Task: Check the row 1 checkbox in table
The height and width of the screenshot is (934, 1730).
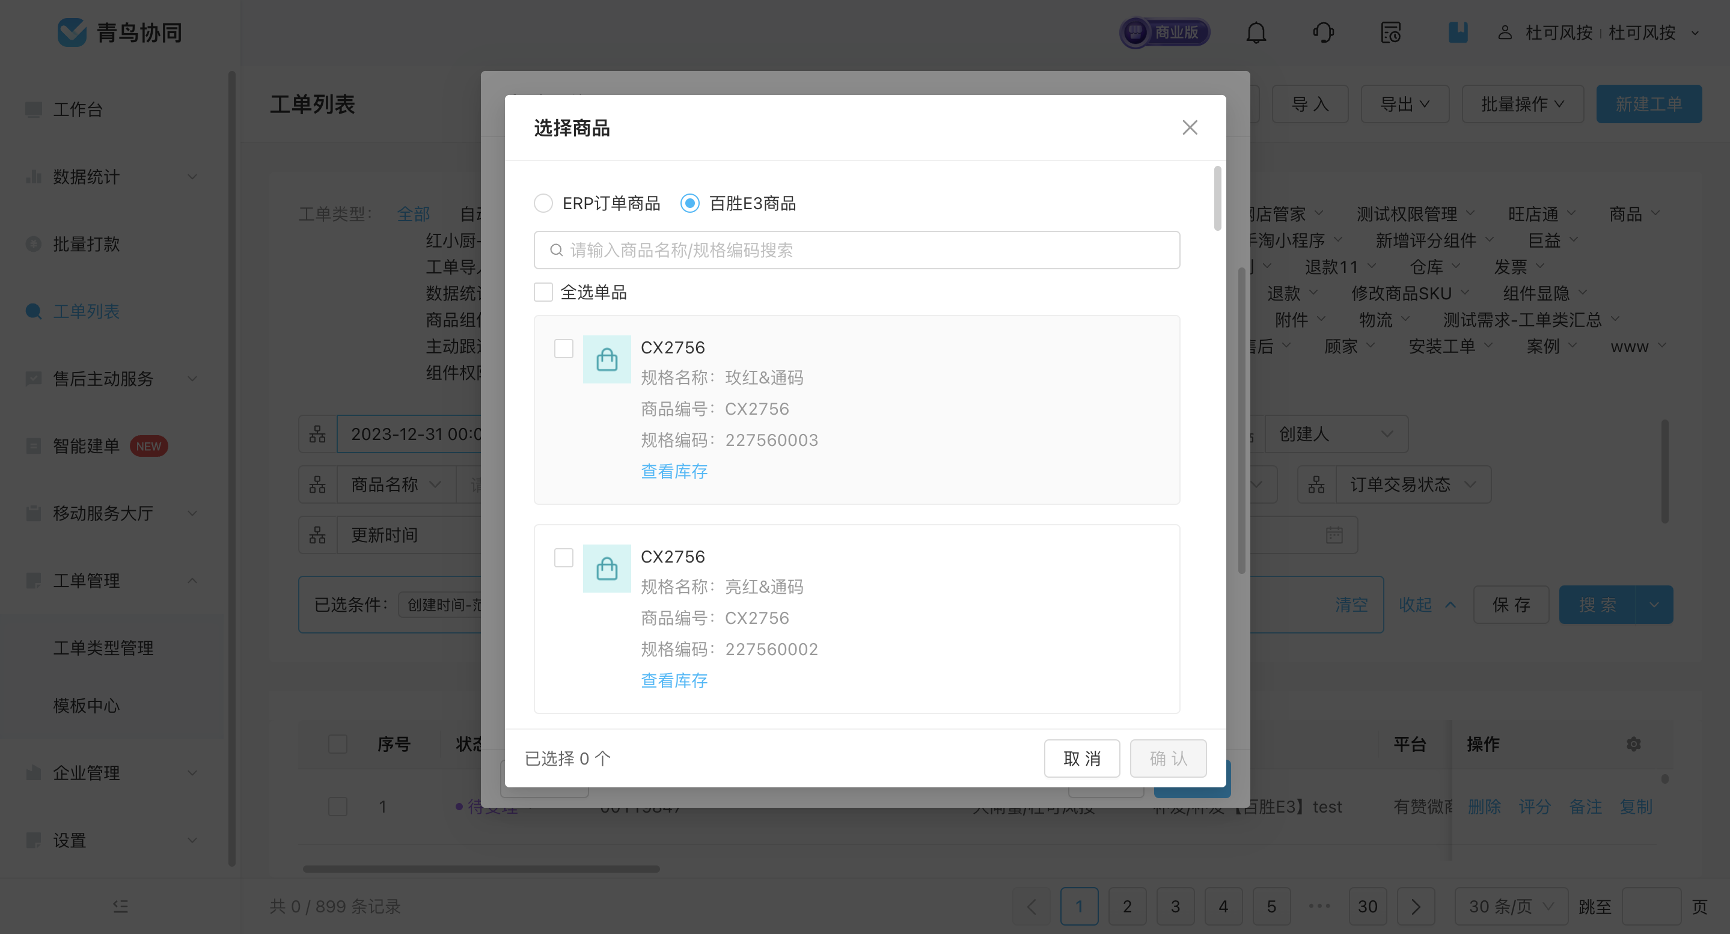Action: (x=338, y=806)
